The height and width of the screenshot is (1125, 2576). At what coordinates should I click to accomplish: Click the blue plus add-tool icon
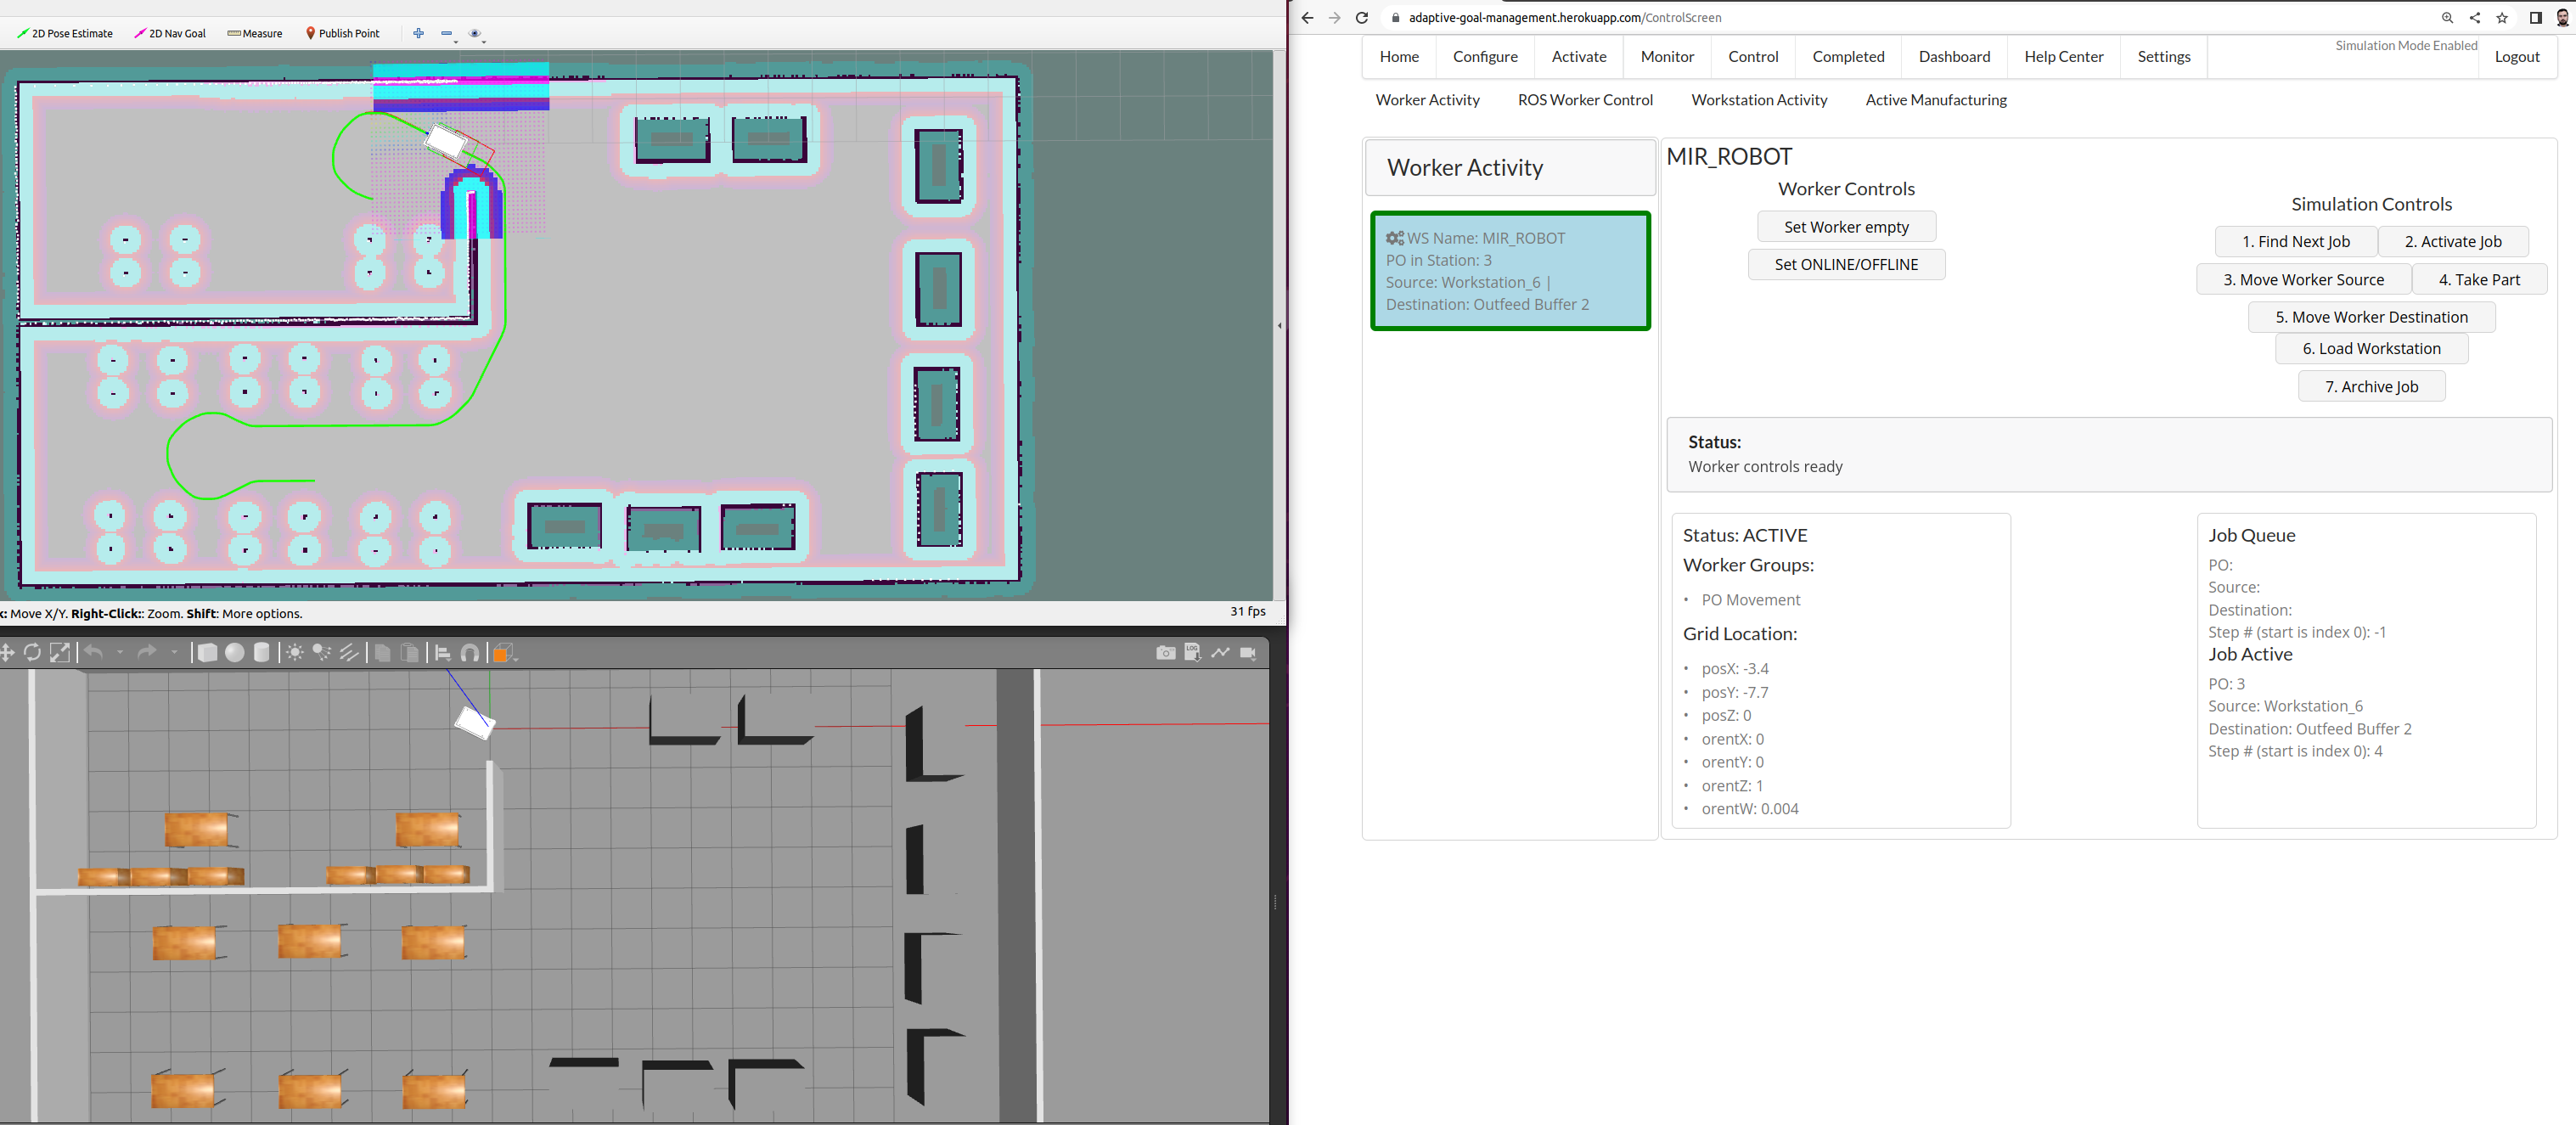pos(418,33)
